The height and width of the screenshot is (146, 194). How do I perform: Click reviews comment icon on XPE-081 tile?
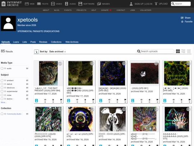(x=157, y=100)
